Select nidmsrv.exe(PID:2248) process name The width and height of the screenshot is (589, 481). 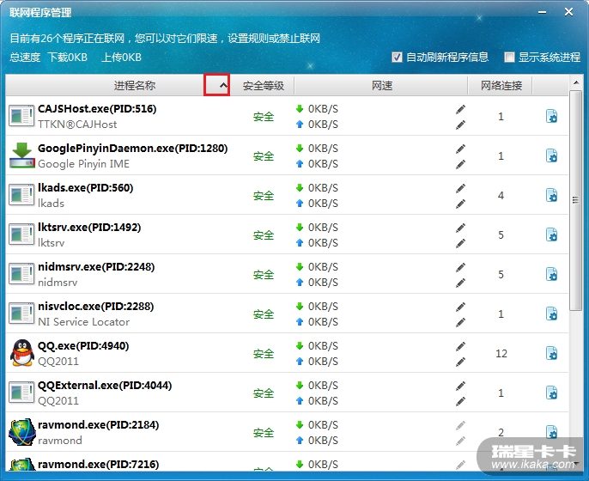click(x=96, y=267)
